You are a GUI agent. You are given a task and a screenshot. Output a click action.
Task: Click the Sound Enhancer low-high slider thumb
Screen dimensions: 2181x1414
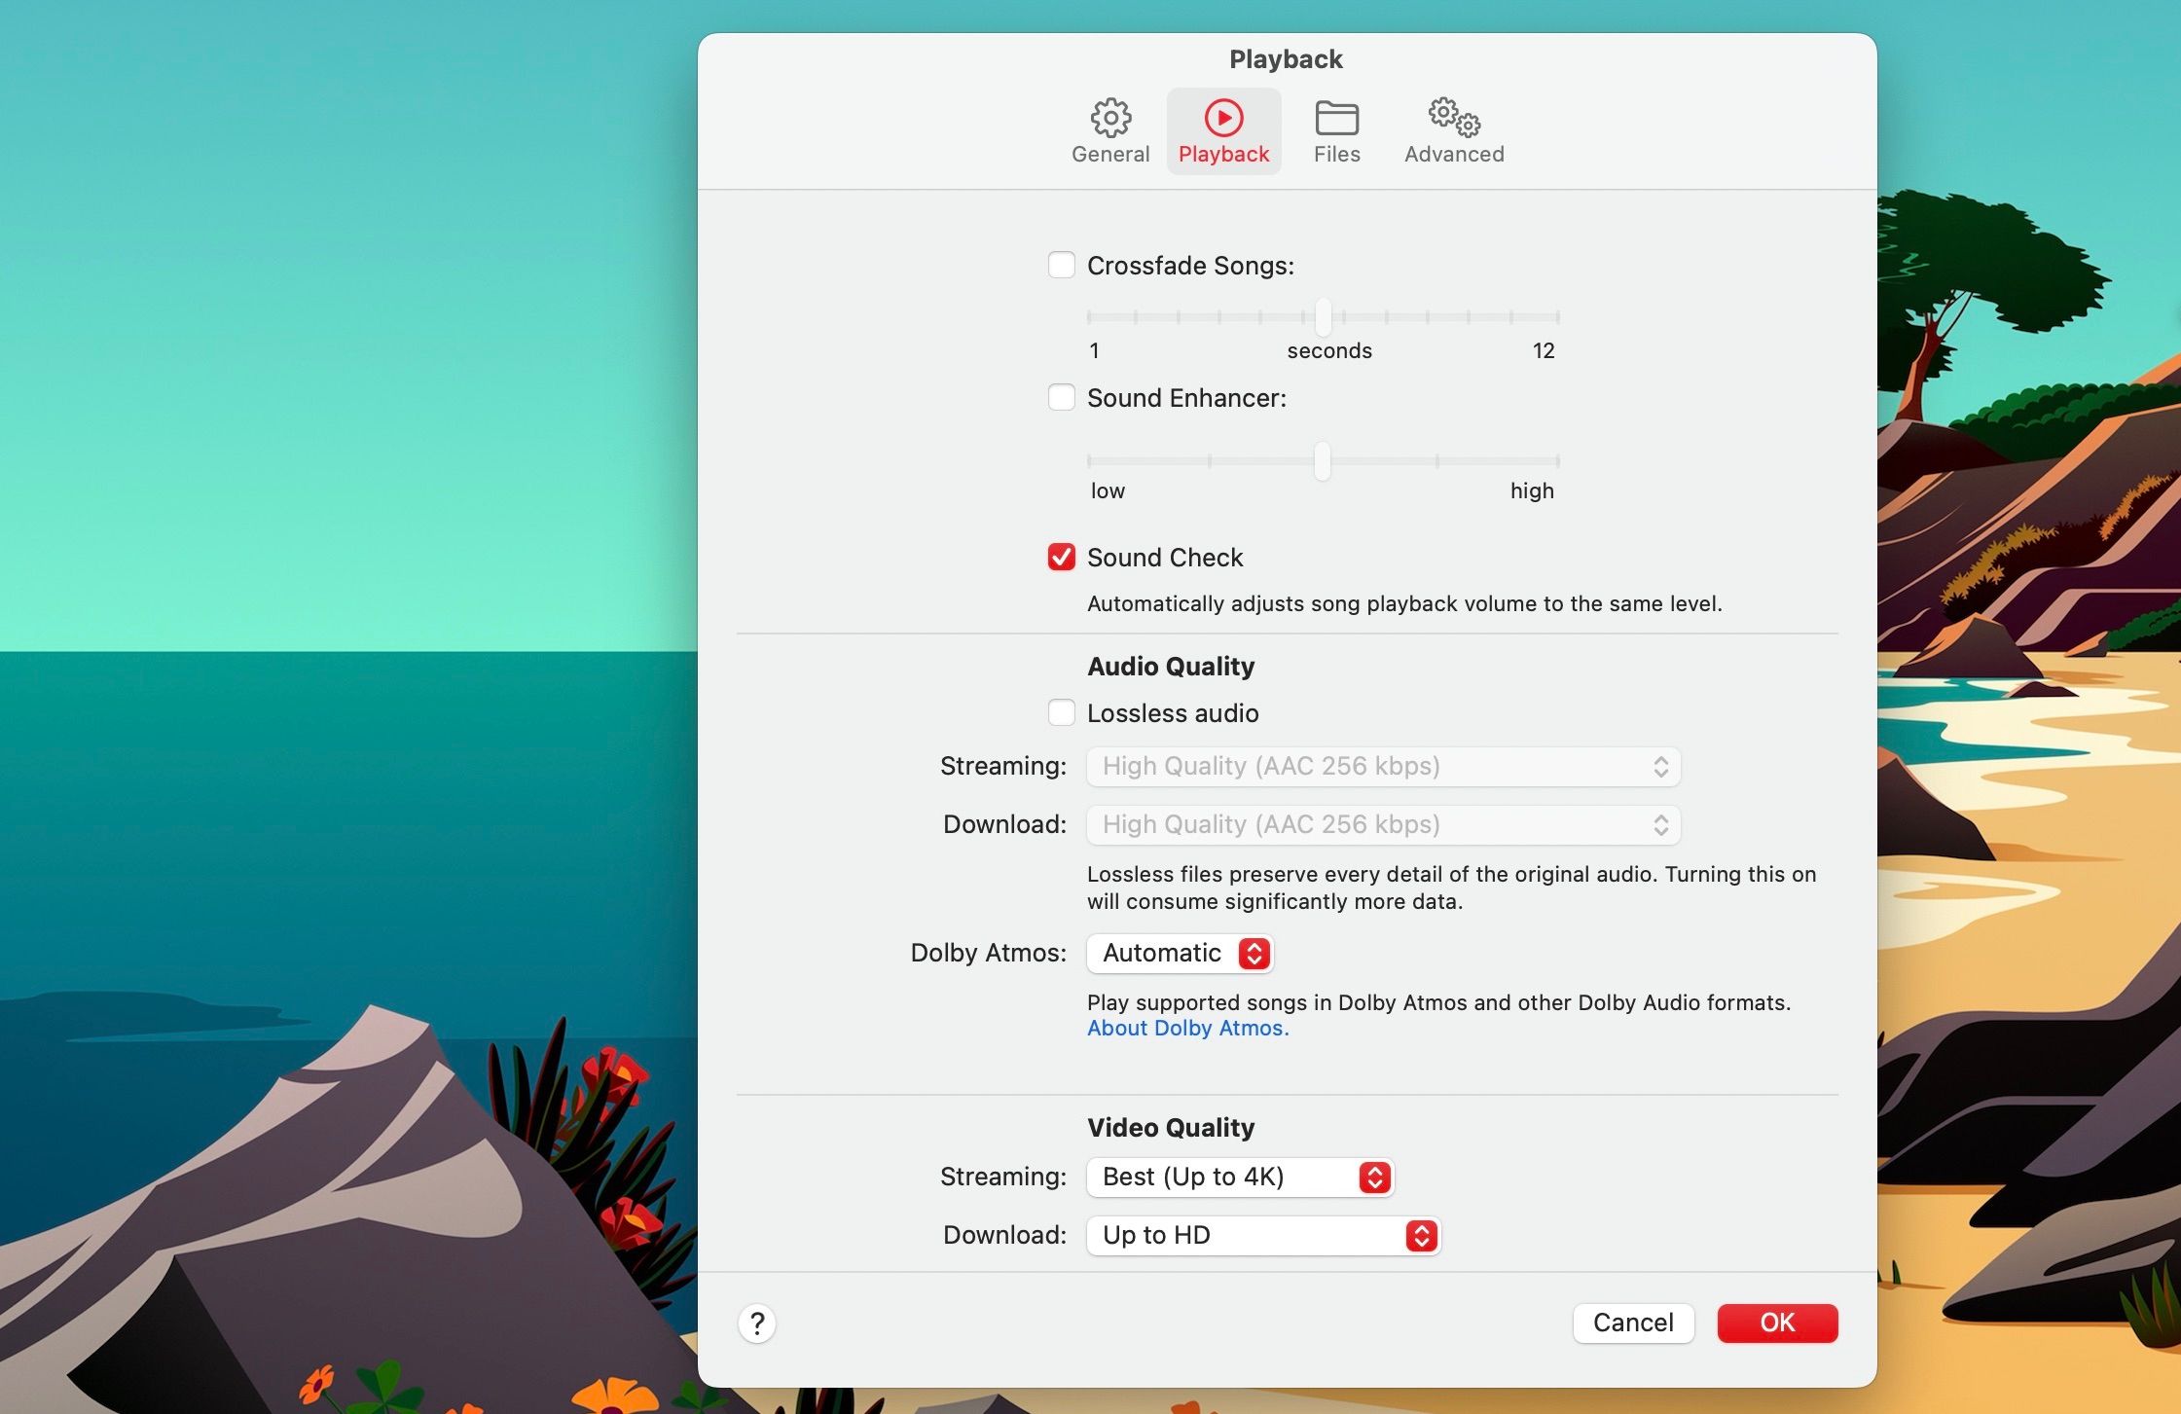[x=1322, y=461]
